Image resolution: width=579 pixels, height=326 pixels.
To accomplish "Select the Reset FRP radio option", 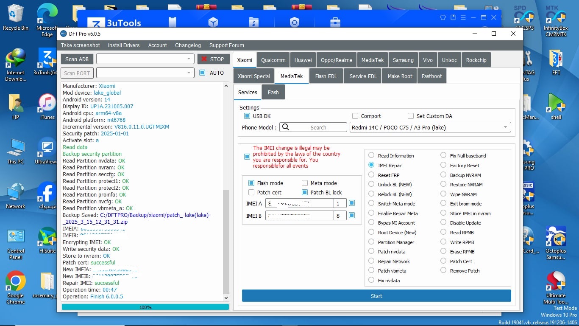I will (371, 175).
